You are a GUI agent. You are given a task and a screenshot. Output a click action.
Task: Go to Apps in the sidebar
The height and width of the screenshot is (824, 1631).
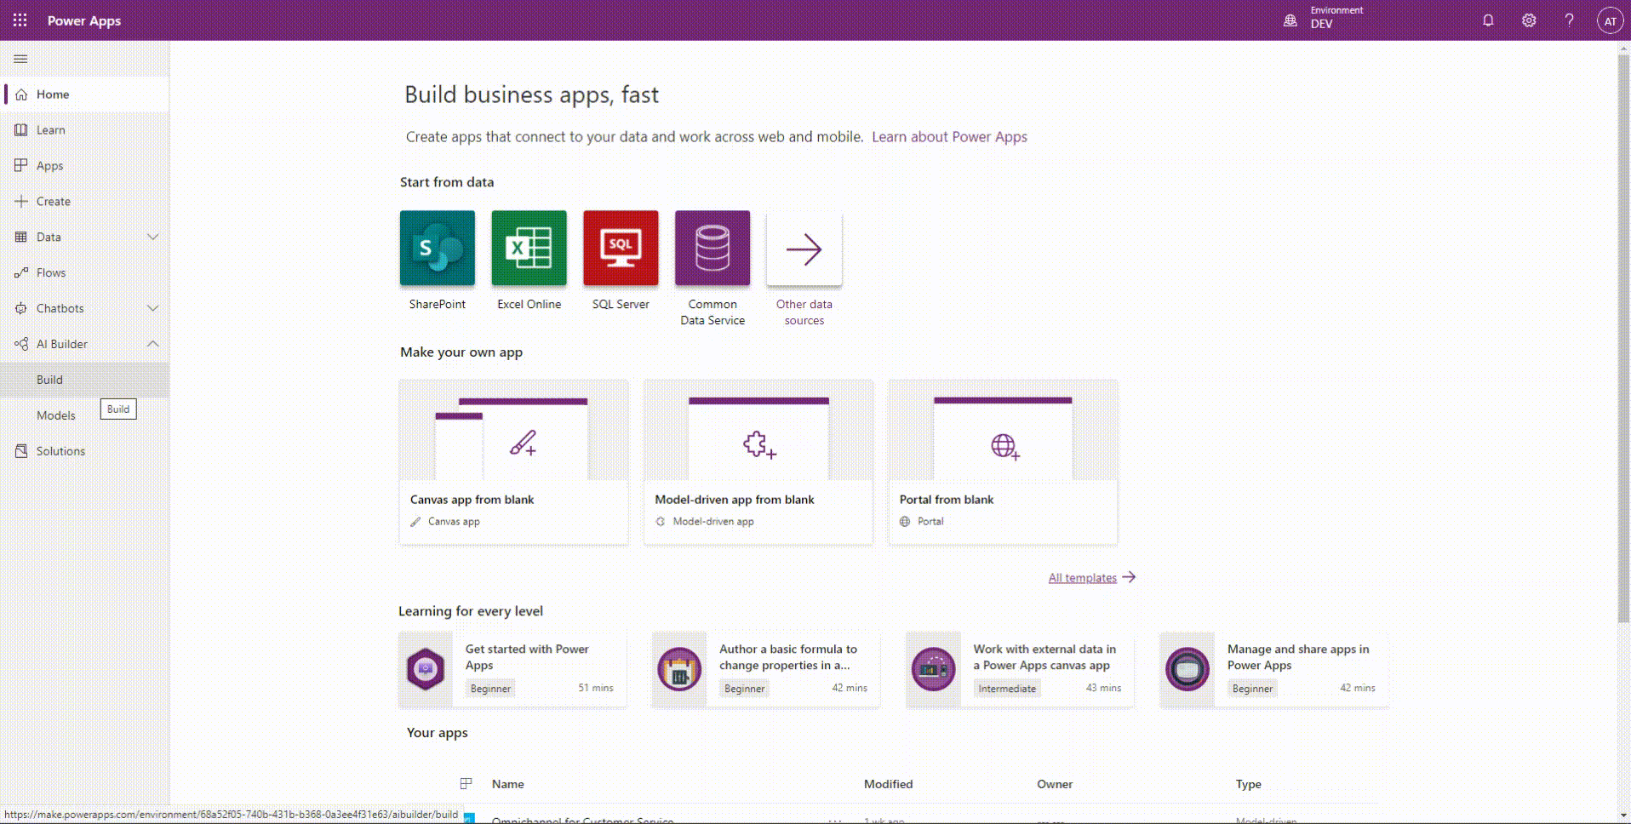click(x=49, y=166)
